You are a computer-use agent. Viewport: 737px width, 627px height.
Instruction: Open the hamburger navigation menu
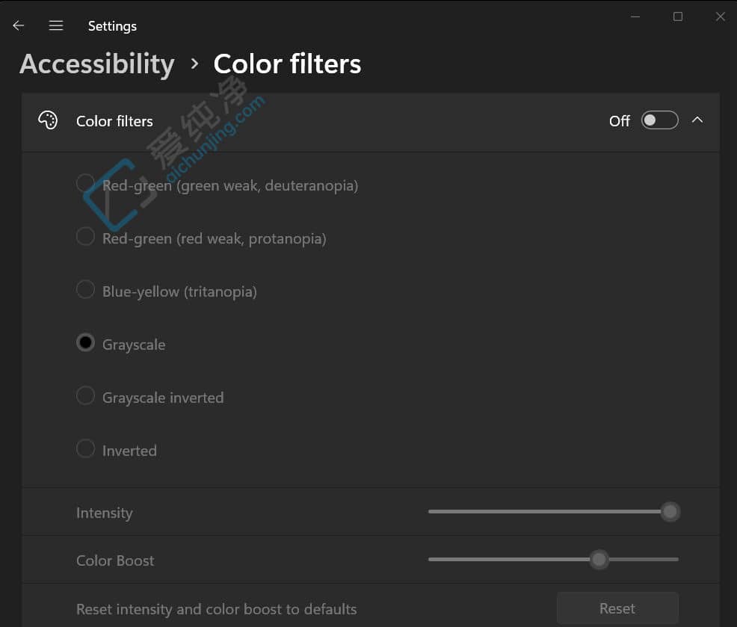pyautogui.click(x=56, y=25)
